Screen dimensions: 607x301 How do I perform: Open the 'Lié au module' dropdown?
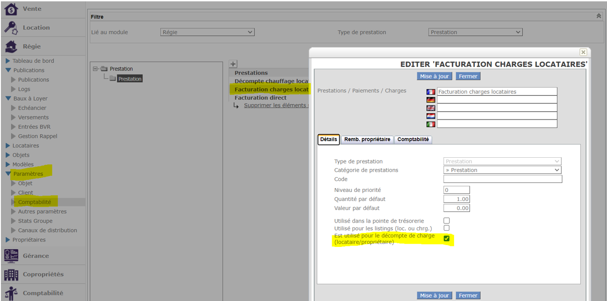pos(207,32)
